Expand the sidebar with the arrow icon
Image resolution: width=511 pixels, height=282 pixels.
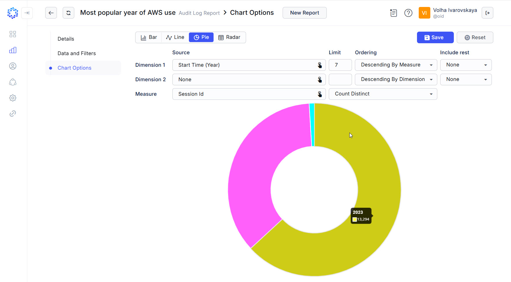tap(27, 13)
